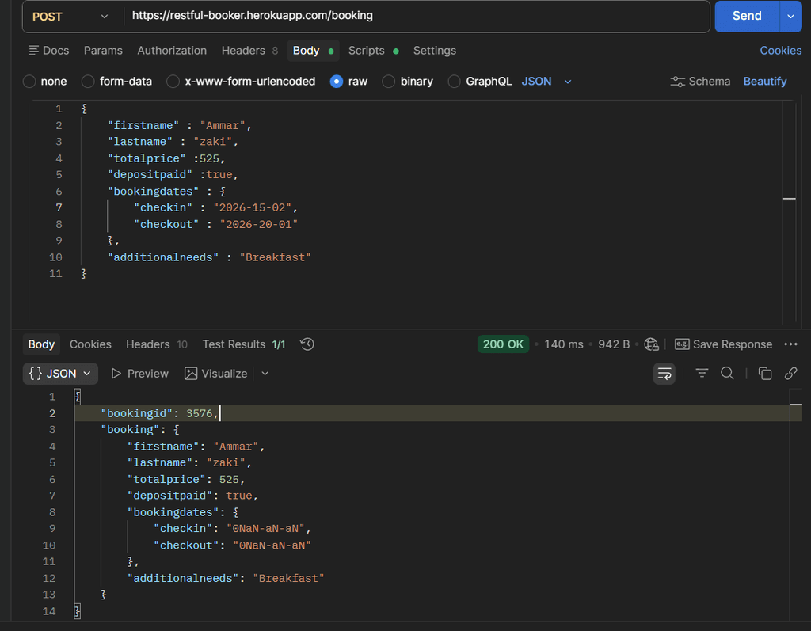811x631 pixels.
Task: Select the form-data radio option
Action: coord(88,82)
